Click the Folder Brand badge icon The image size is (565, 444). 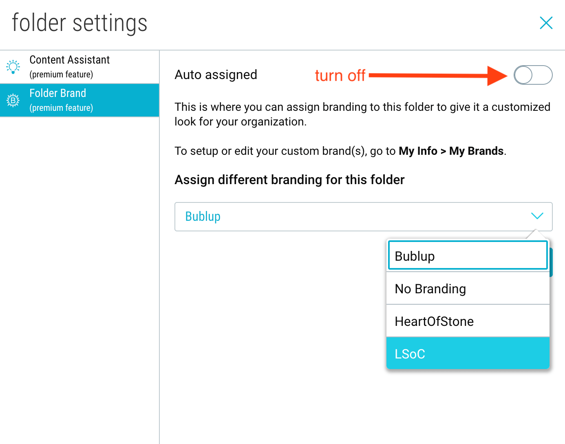pos(13,100)
